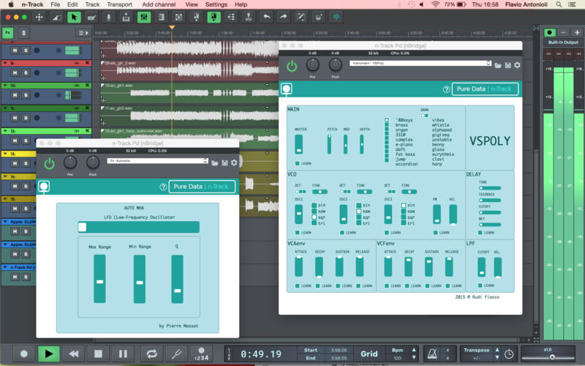Image resolution: width=585 pixels, height=366 pixels.
Task: Select the move/pan tool in toolbar
Action: [x=39, y=17]
